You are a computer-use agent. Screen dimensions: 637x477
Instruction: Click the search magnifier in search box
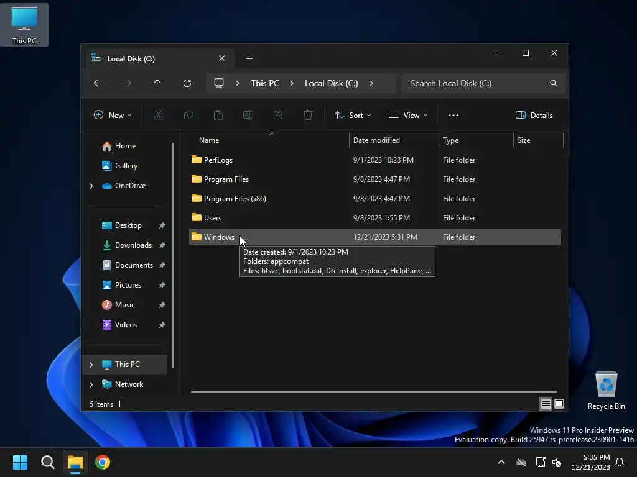tap(553, 83)
